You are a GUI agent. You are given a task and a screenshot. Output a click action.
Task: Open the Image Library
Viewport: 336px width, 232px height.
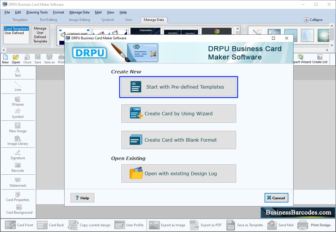18,141
